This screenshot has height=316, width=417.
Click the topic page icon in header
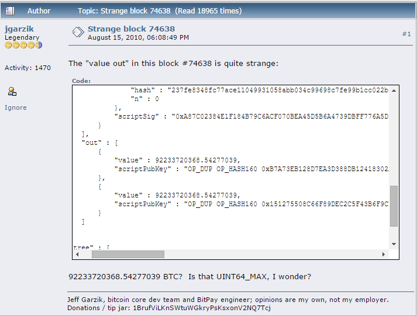[x=10, y=11]
